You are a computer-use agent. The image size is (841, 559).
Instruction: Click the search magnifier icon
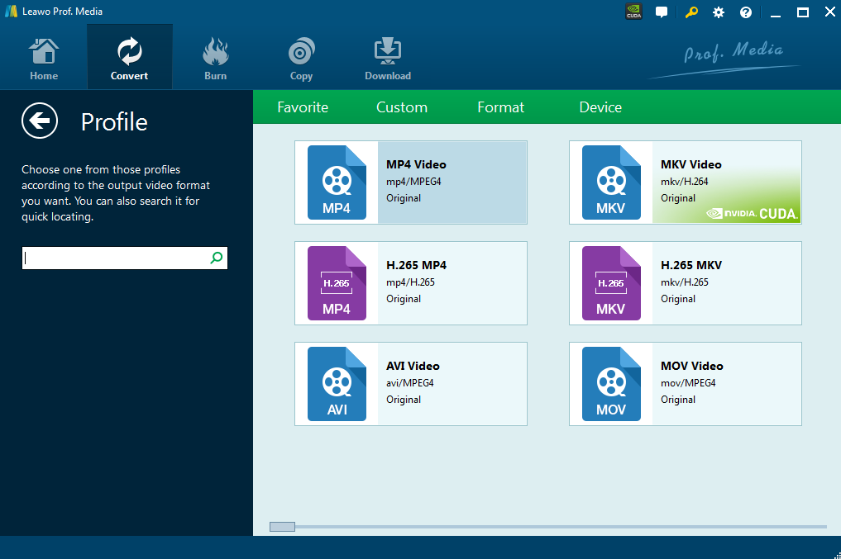coord(216,258)
